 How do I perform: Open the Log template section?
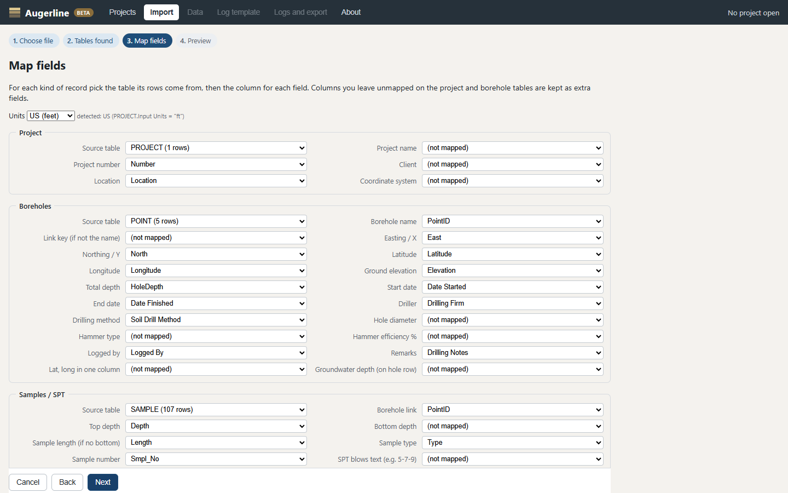click(x=238, y=12)
